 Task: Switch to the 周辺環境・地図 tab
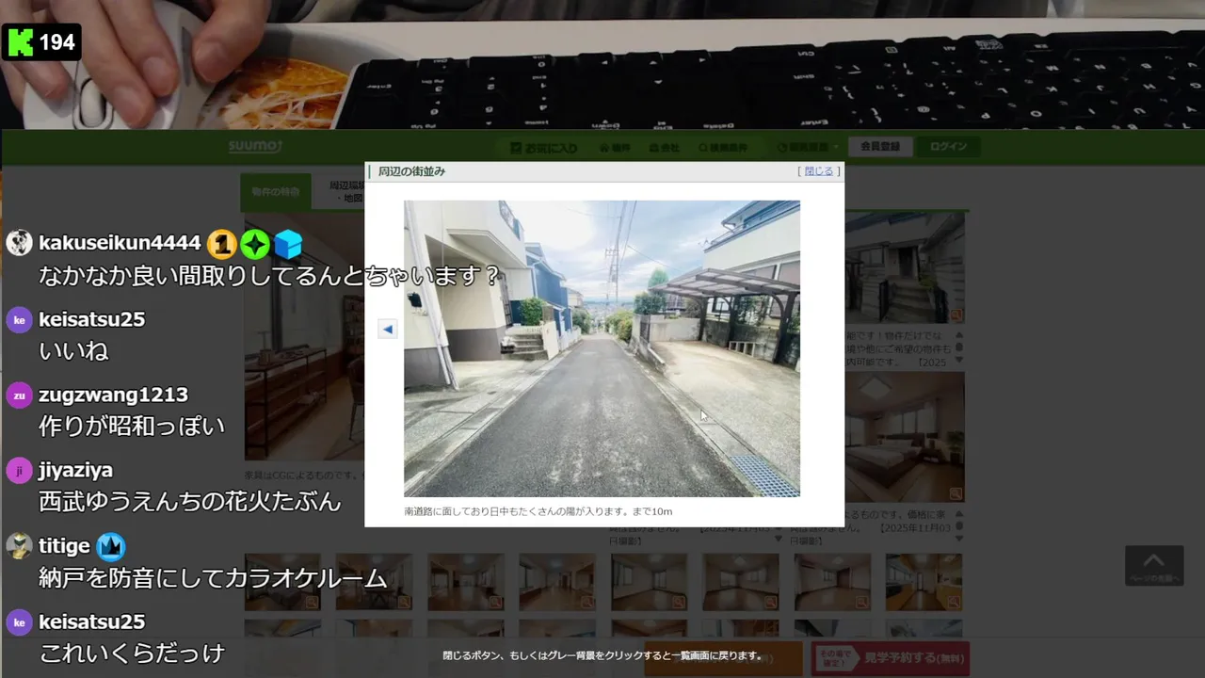coord(339,192)
